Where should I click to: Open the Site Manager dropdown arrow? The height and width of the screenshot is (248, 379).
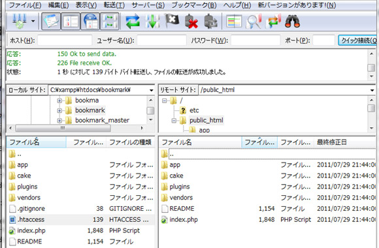(x=33, y=22)
